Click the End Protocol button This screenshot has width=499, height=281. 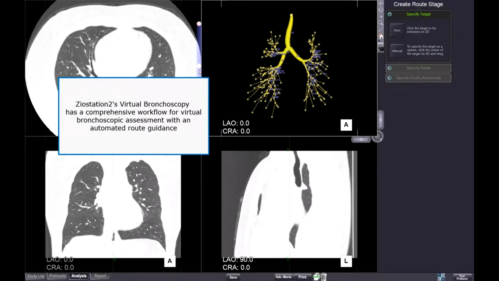tap(462, 277)
